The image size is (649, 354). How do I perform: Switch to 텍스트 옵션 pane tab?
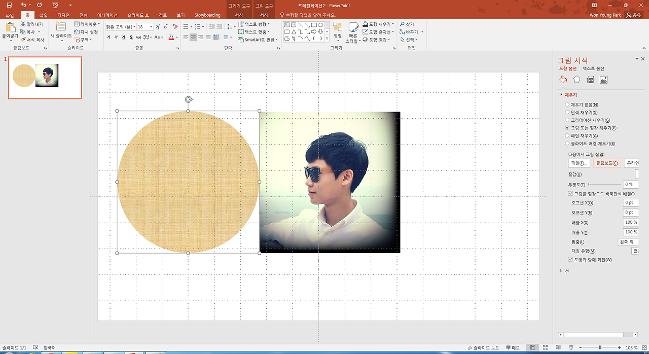[x=593, y=68]
